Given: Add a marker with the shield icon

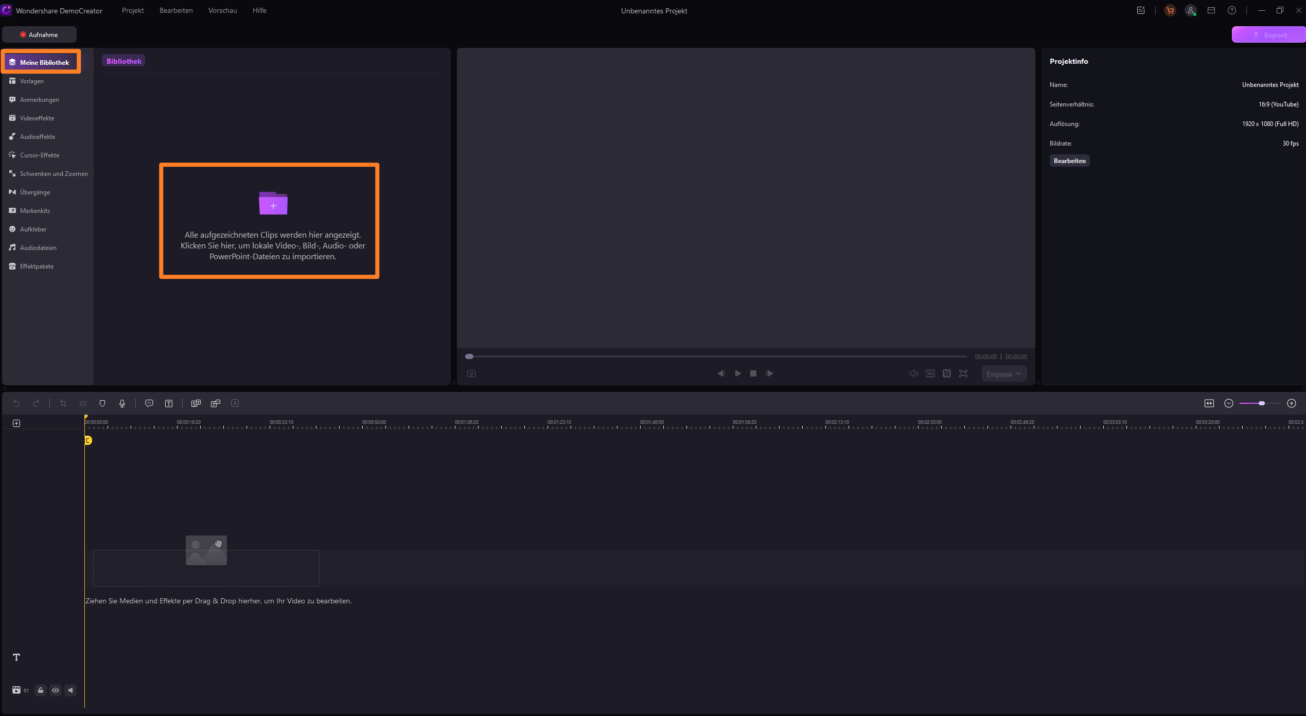Looking at the screenshot, I should click(102, 403).
